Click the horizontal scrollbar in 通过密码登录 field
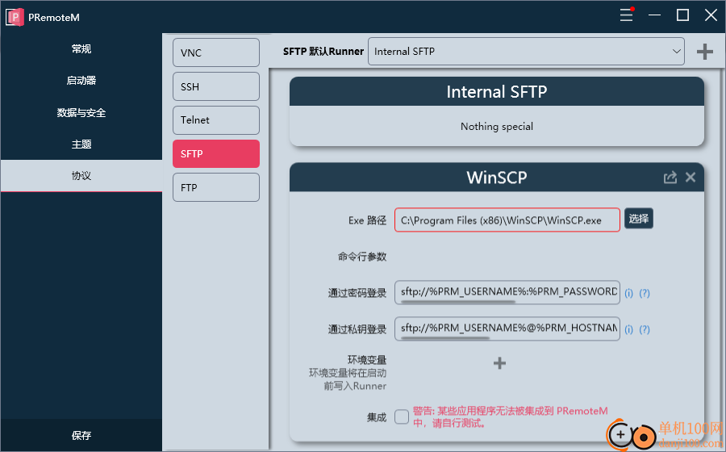The image size is (726, 452). point(458,302)
